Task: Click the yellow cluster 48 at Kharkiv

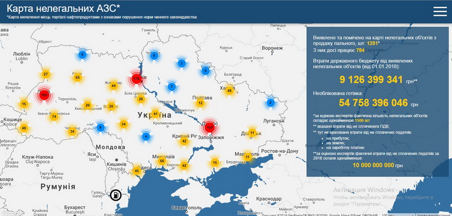Action: click(229, 90)
